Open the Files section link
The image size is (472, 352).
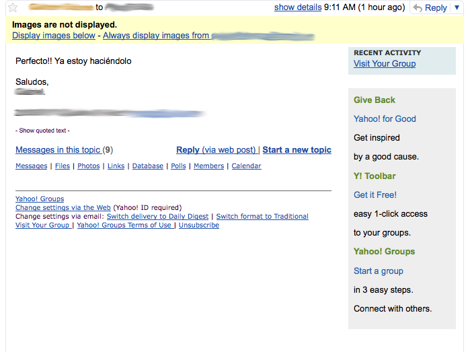[x=62, y=166]
